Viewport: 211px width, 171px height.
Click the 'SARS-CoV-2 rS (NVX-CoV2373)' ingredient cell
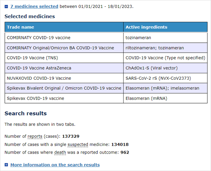click(x=158, y=78)
